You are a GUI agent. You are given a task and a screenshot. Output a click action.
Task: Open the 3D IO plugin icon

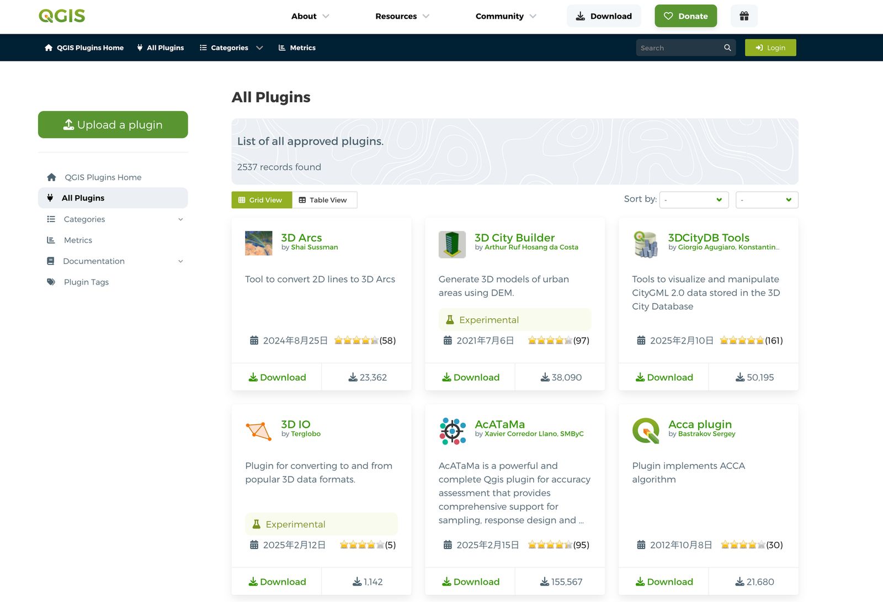tap(259, 430)
